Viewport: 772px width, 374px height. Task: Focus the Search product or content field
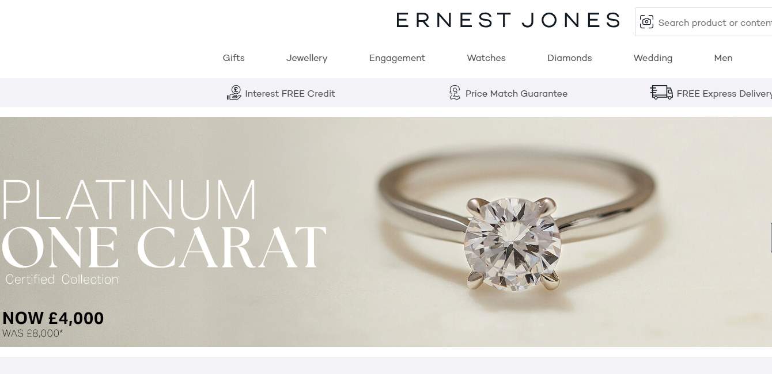pyautogui.click(x=714, y=22)
